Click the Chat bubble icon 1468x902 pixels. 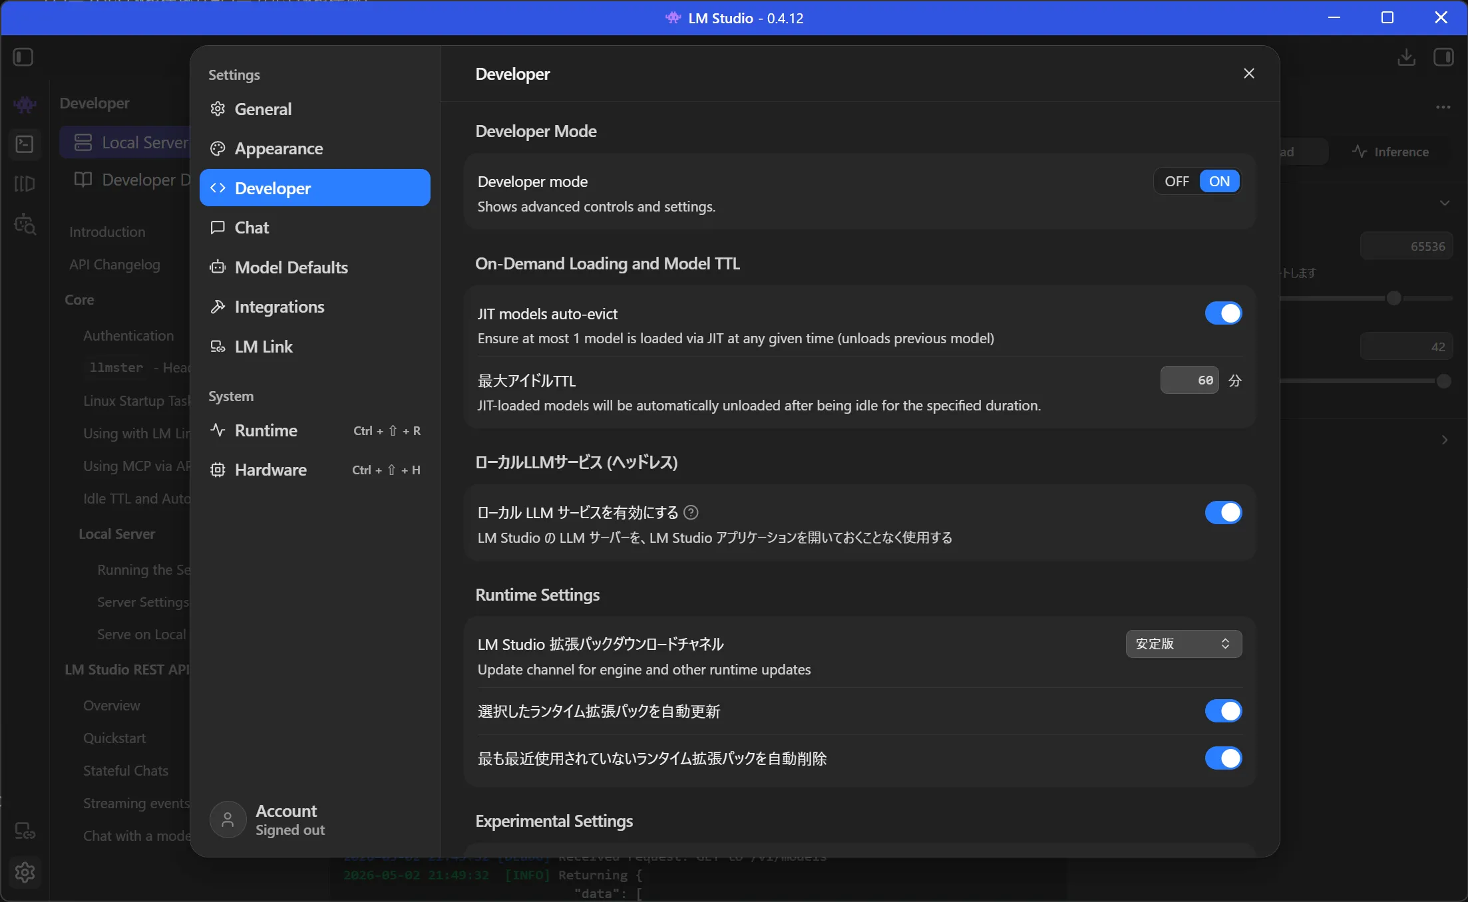pos(218,227)
